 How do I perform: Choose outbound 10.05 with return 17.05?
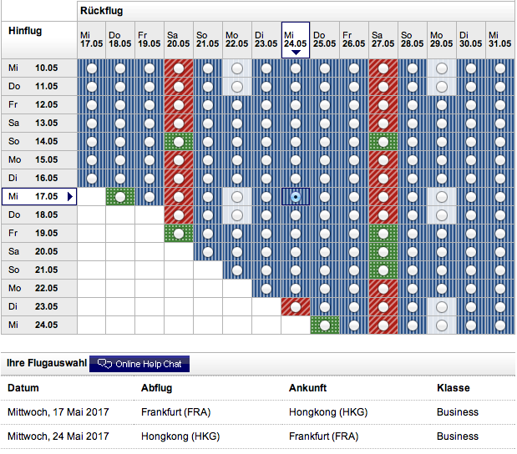pyautogui.click(x=91, y=68)
